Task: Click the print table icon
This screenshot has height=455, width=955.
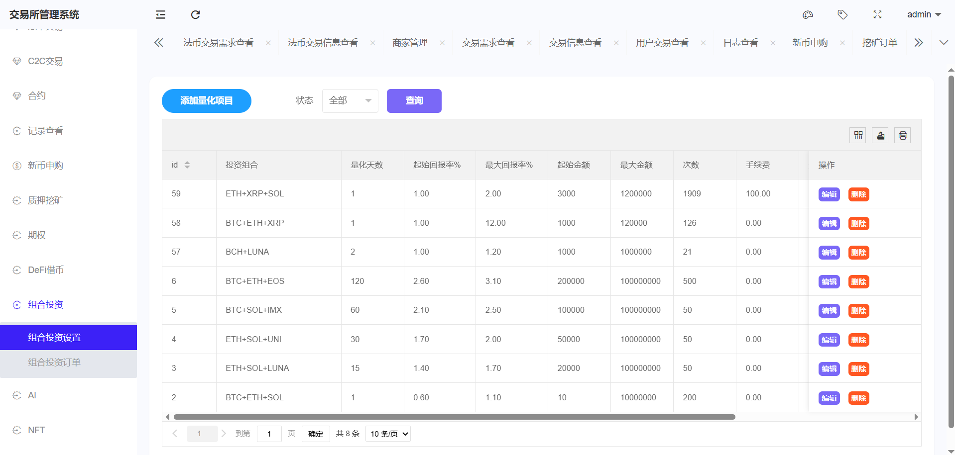Action: [x=902, y=135]
